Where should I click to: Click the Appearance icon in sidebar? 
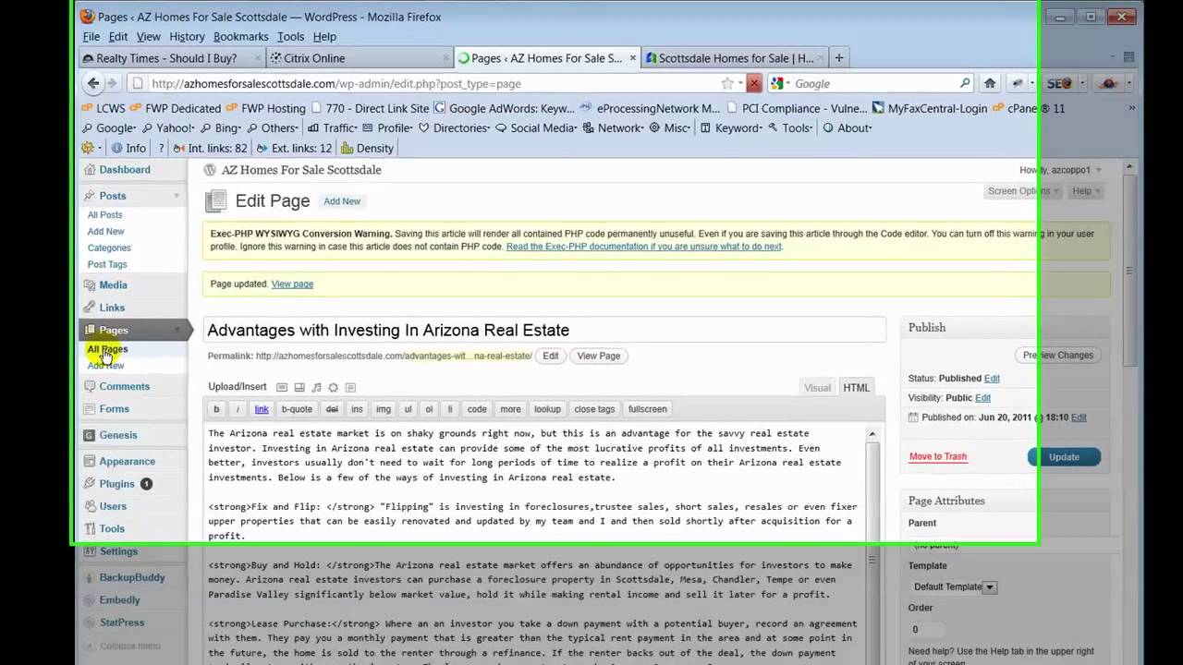tap(89, 462)
